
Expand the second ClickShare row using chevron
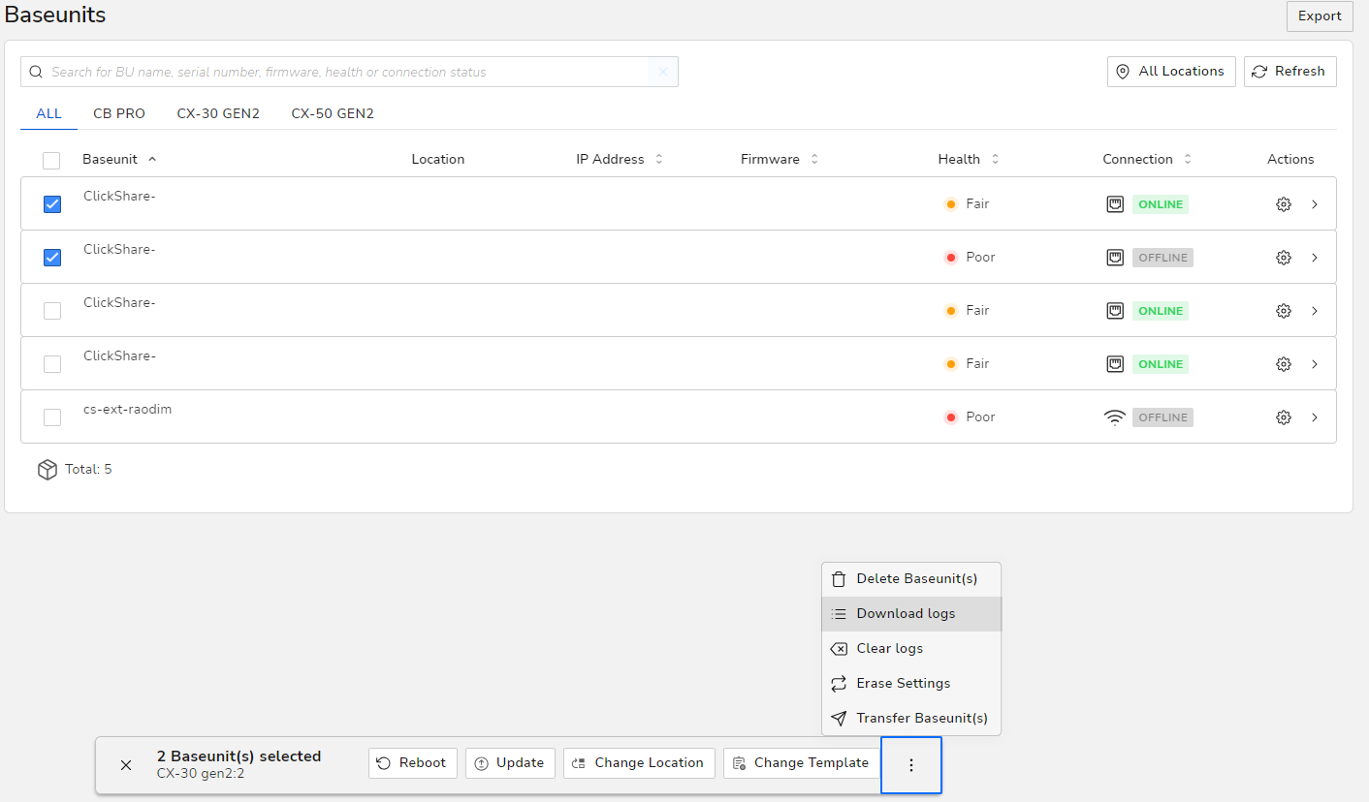click(x=1315, y=258)
